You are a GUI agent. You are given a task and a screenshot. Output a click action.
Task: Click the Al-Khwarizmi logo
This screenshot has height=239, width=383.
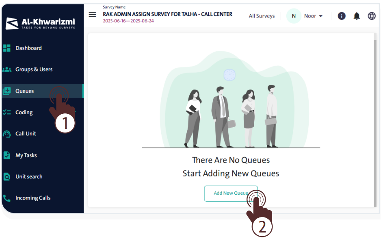click(41, 23)
